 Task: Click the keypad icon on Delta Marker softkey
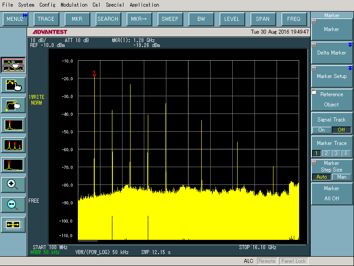click(314, 45)
